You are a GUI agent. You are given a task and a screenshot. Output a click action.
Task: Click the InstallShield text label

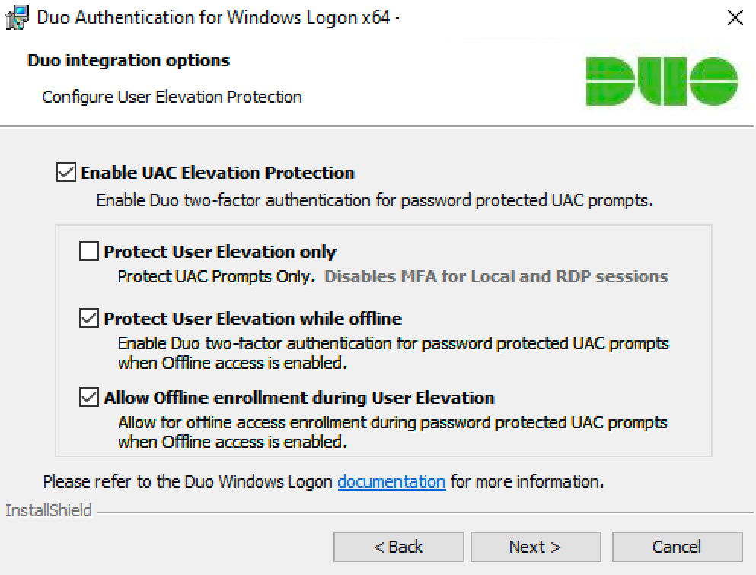(48, 510)
